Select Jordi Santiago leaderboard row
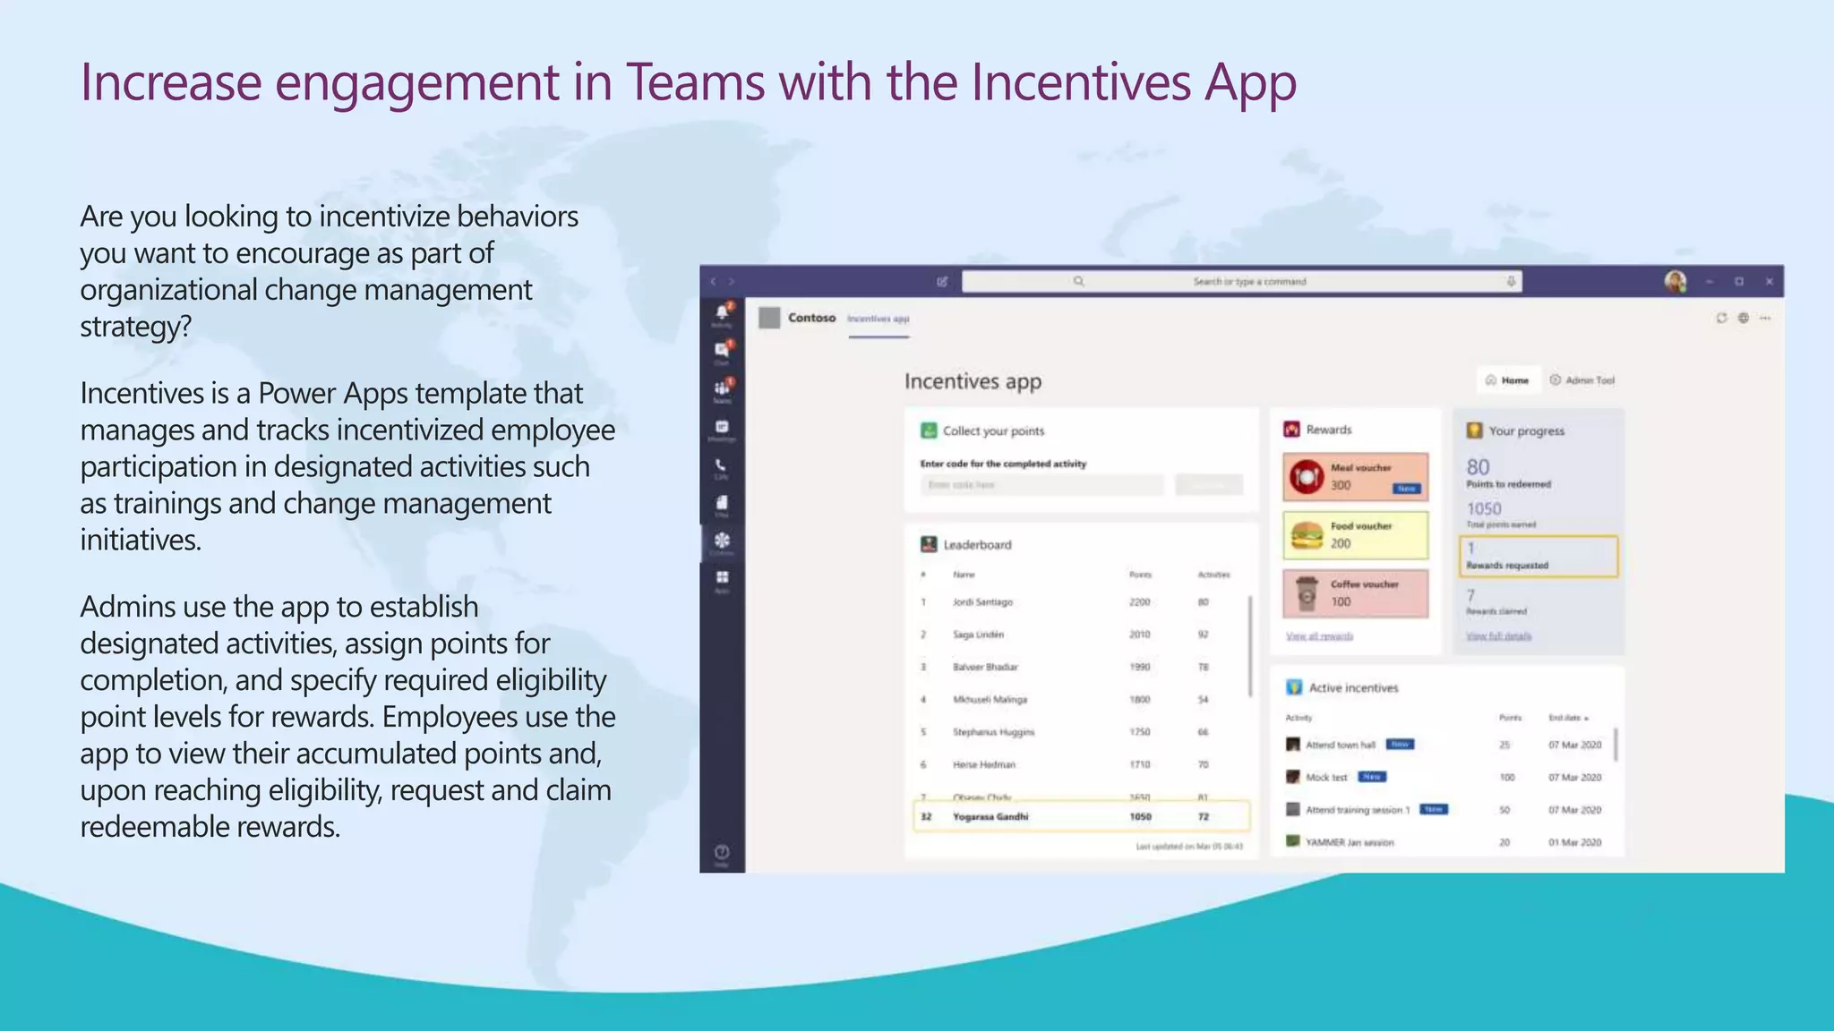Screen dimensions: 1834x1031 click(1079, 602)
